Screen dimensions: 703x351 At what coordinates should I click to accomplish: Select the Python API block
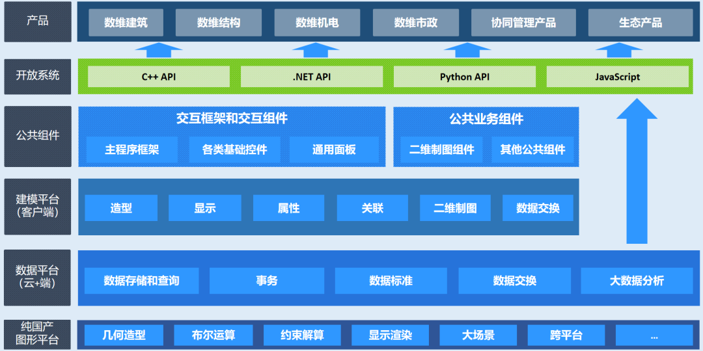(465, 77)
